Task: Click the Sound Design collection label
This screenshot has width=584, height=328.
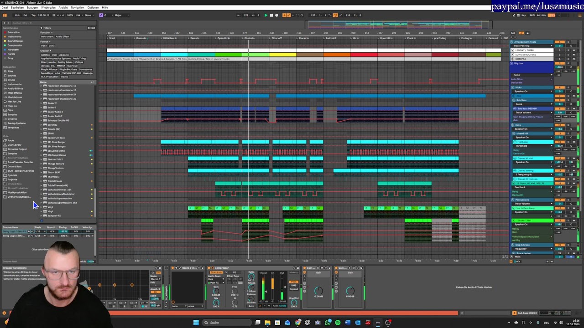Action: [x=15, y=41]
